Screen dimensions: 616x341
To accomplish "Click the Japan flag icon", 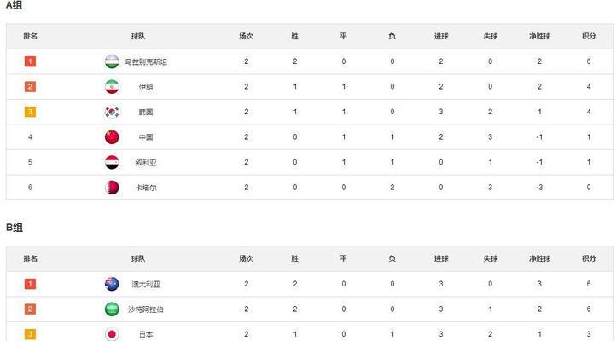I will tap(112, 334).
